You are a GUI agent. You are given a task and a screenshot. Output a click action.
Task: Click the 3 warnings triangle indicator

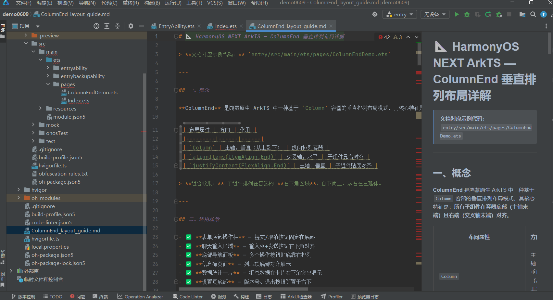398,37
